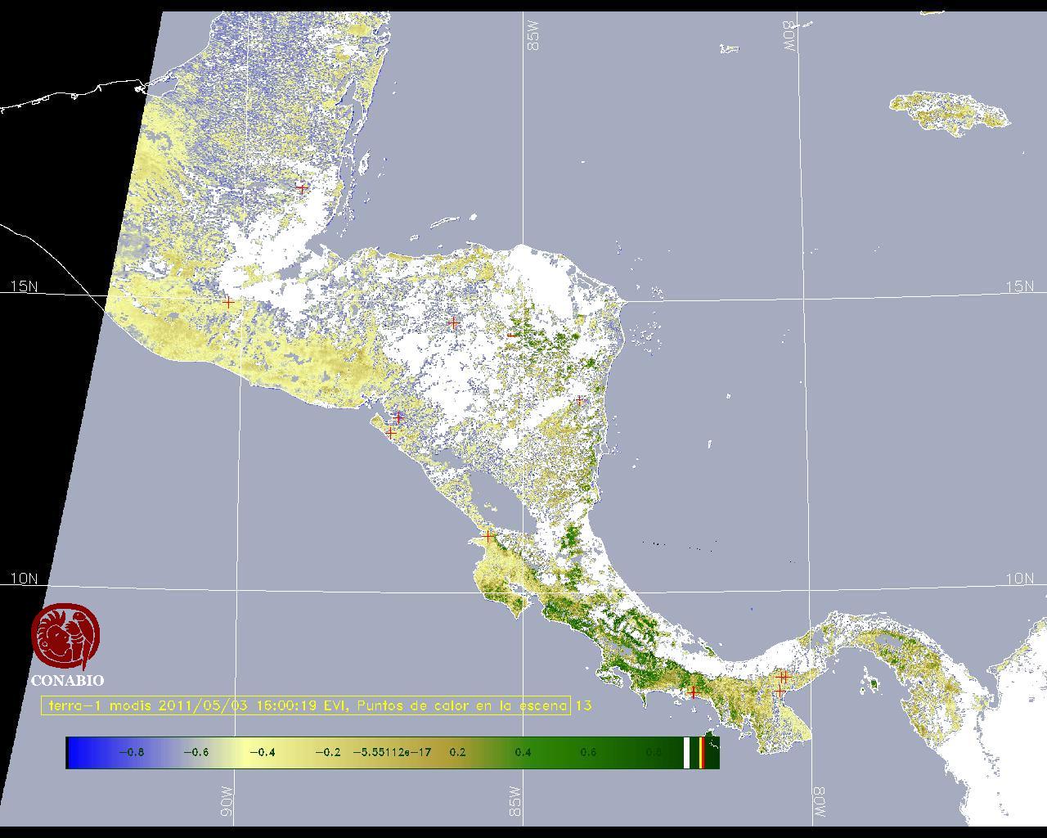Viewport: 1047px width, 838px height.
Task: Click the hotspot cross in Yucatan Peninsula
Action: point(302,187)
